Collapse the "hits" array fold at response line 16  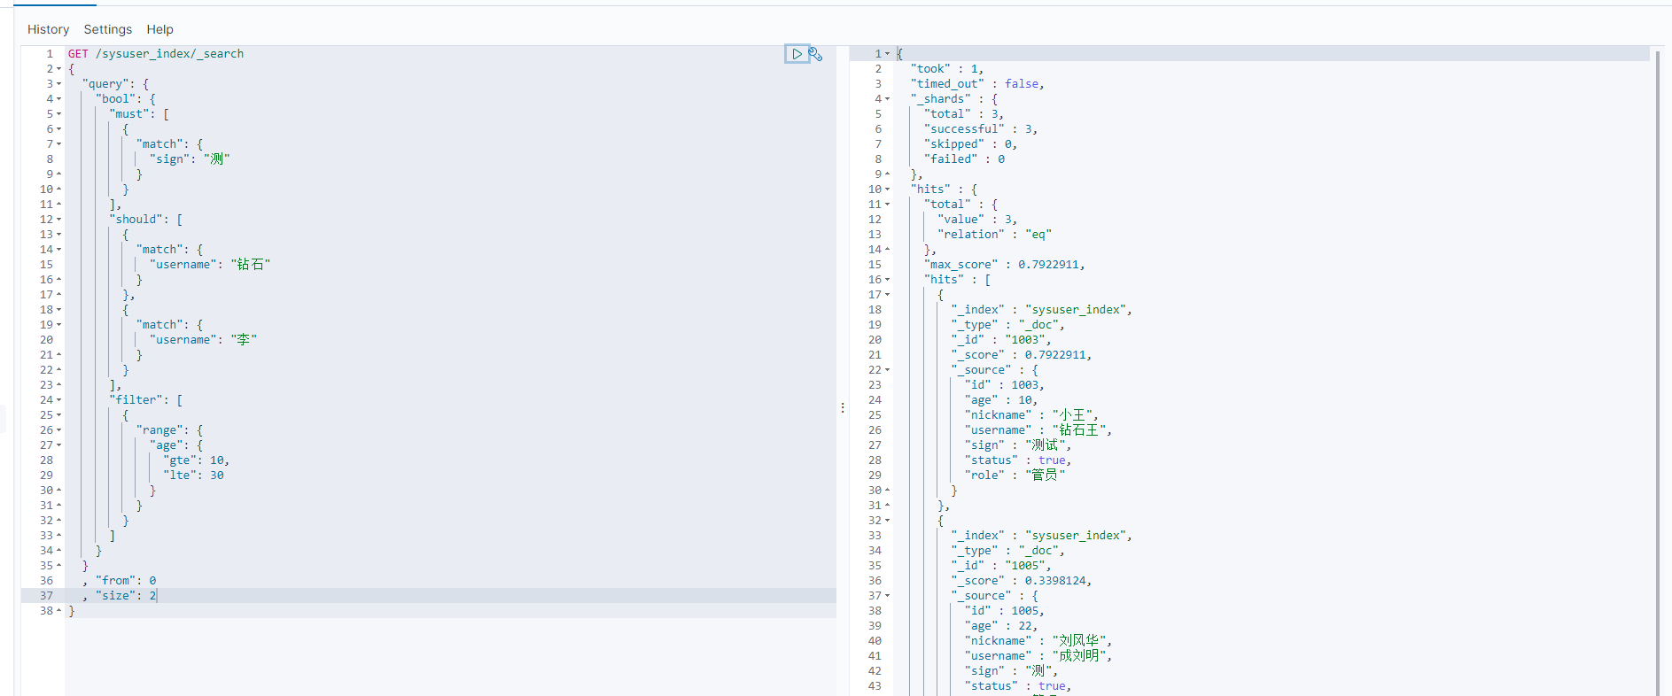click(888, 280)
